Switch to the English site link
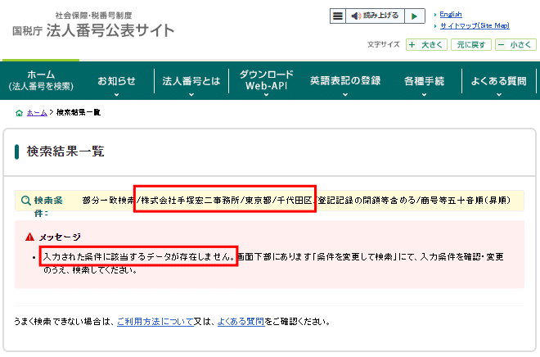 point(451,15)
